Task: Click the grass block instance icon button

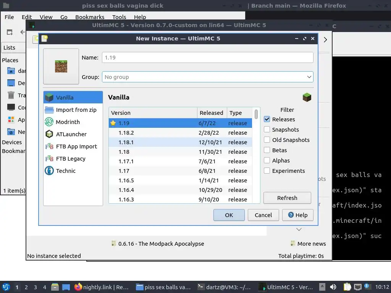Action: 61,66
